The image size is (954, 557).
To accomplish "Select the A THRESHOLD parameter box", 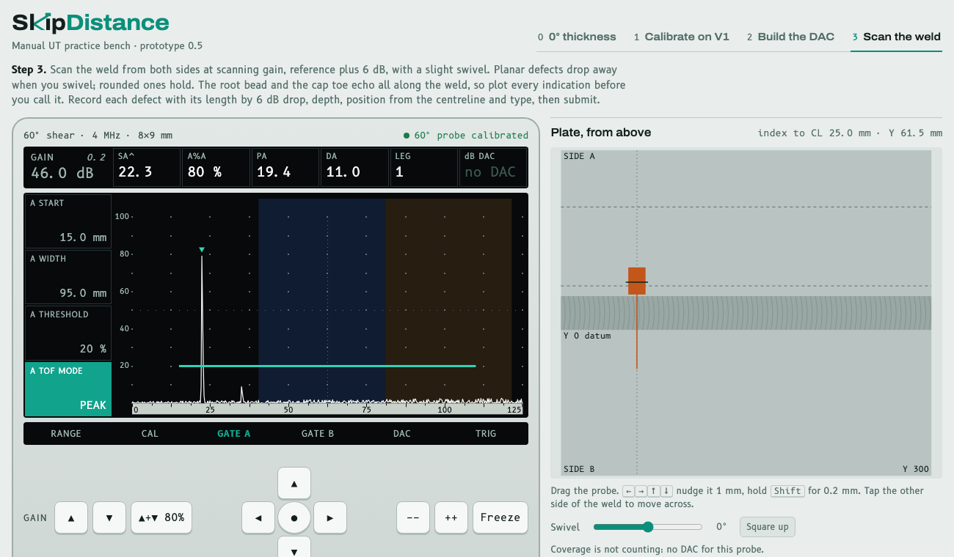I will [x=68, y=333].
